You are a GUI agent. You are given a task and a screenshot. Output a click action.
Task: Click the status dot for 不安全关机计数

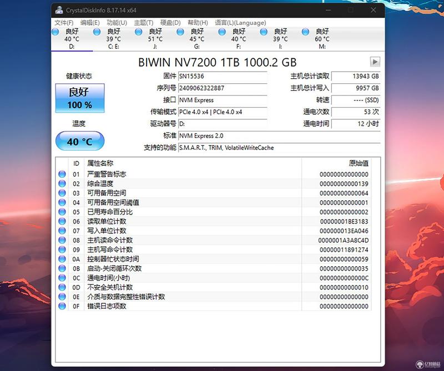coord(62,287)
